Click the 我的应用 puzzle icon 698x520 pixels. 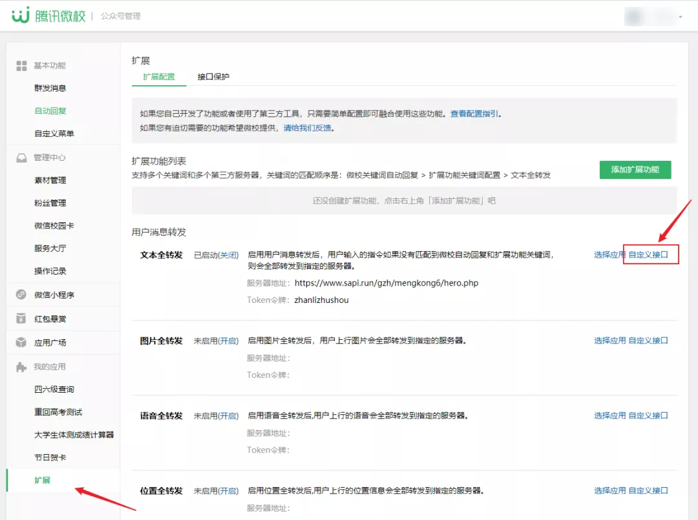(21, 367)
